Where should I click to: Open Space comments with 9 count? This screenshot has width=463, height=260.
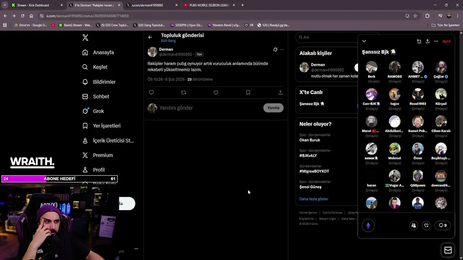point(442,225)
